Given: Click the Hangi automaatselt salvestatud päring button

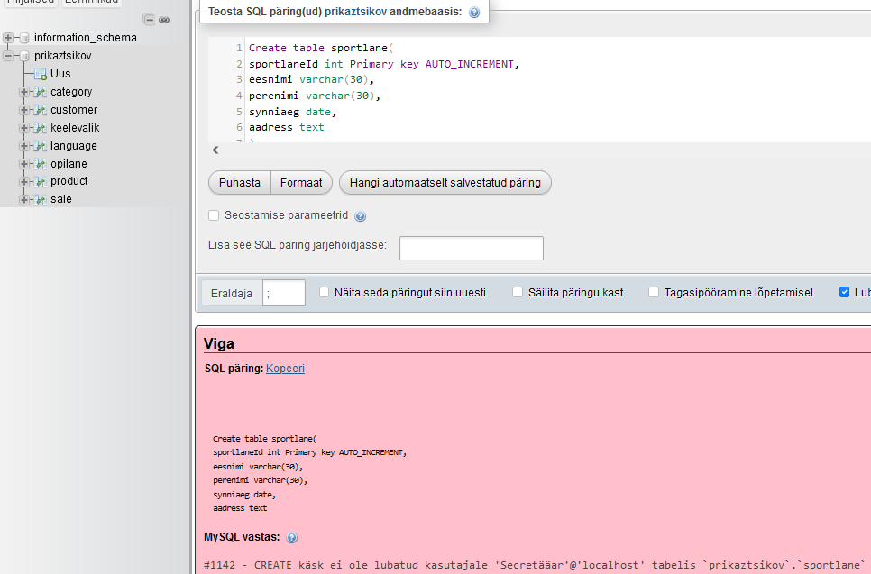Looking at the screenshot, I should click(x=445, y=182).
